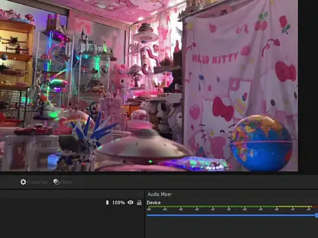Viewport: 318px width, 238px height.
Task: Hide the source using the eye icon
Action: click(x=131, y=202)
